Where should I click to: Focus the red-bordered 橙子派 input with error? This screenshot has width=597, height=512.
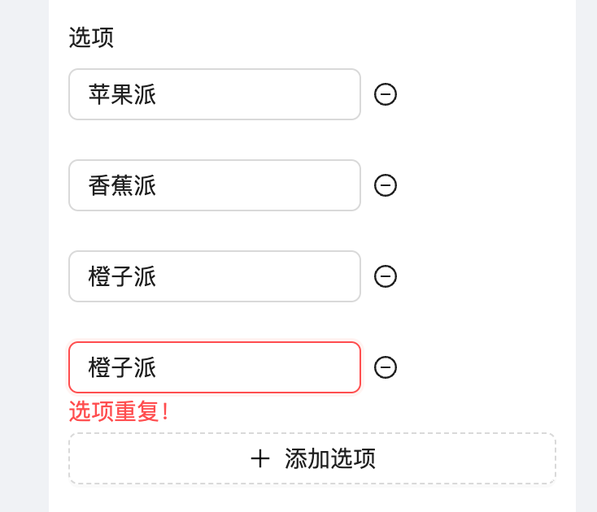(215, 367)
